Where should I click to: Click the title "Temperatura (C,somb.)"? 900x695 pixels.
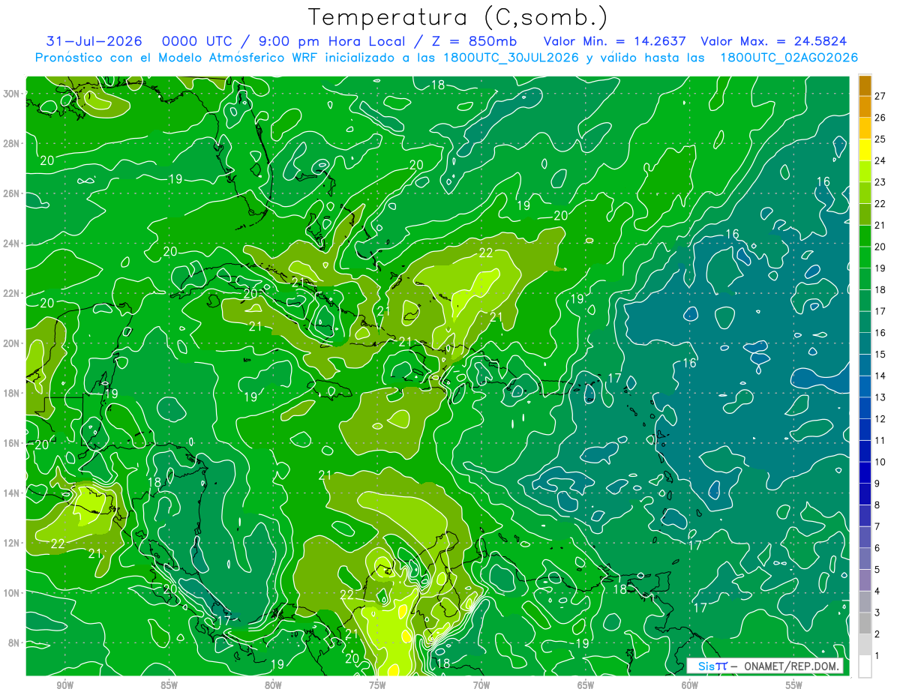(x=457, y=17)
